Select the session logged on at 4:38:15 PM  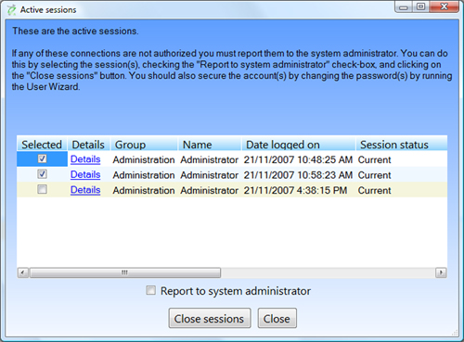click(x=42, y=189)
